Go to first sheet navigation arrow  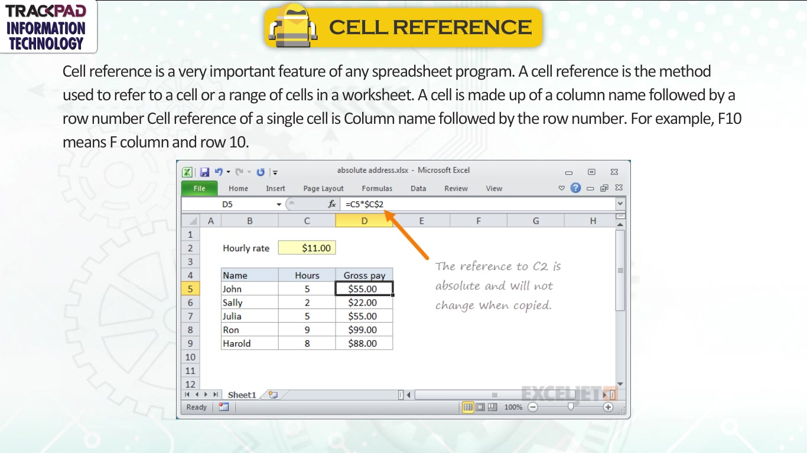click(188, 395)
